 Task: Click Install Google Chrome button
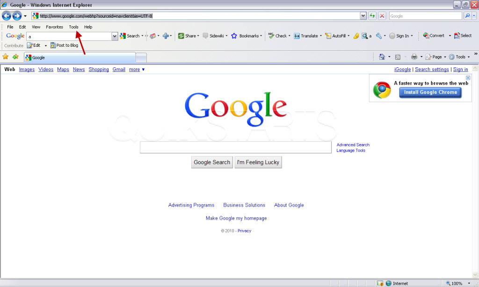[x=430, y=92]
